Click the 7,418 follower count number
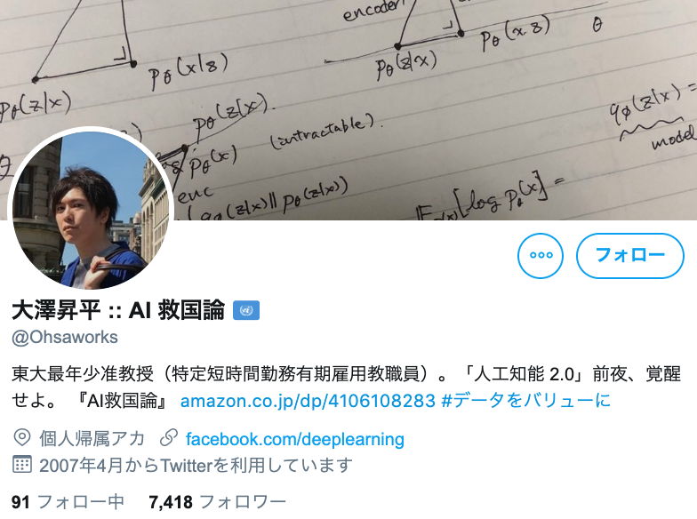 click(171, 502)
